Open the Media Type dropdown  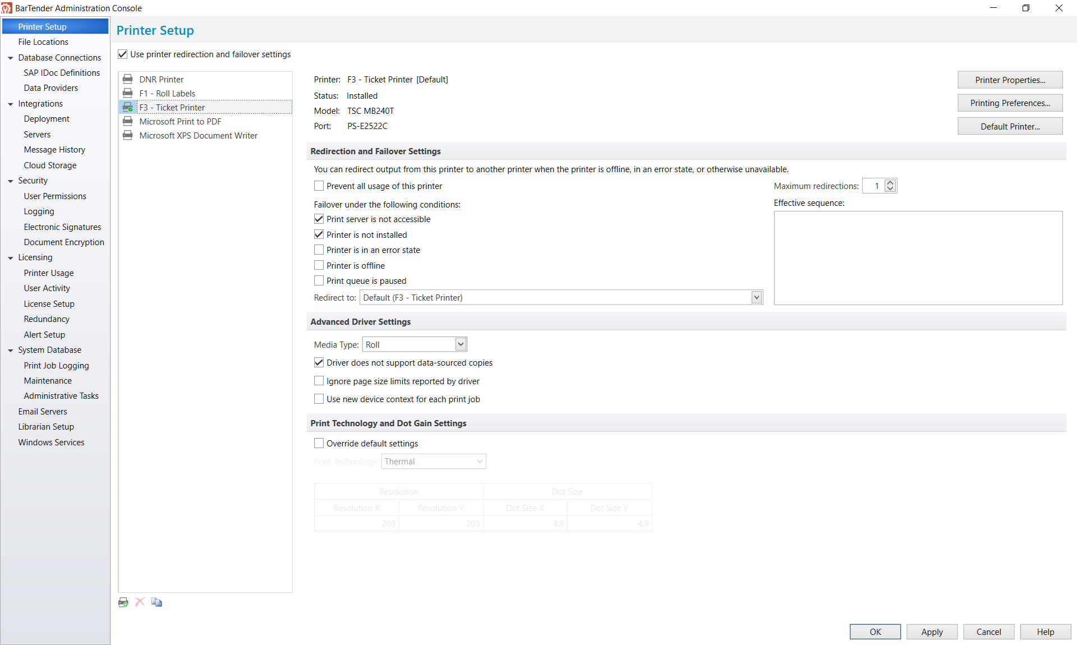click(461, 344)
